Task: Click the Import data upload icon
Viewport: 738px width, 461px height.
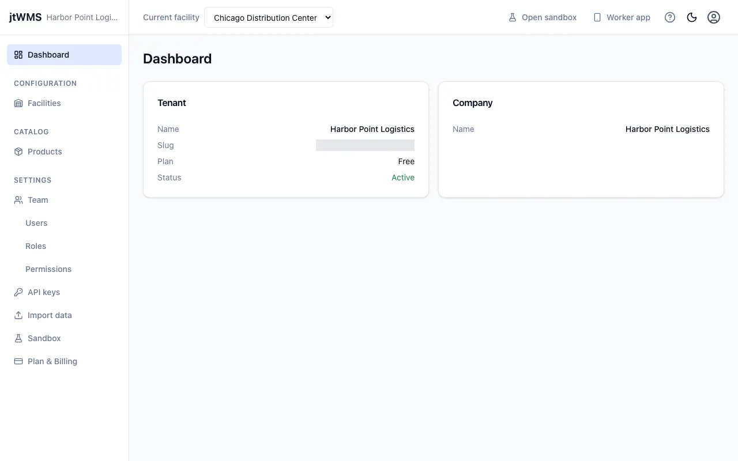Action: pyautogui.click(x=18, y=315)
